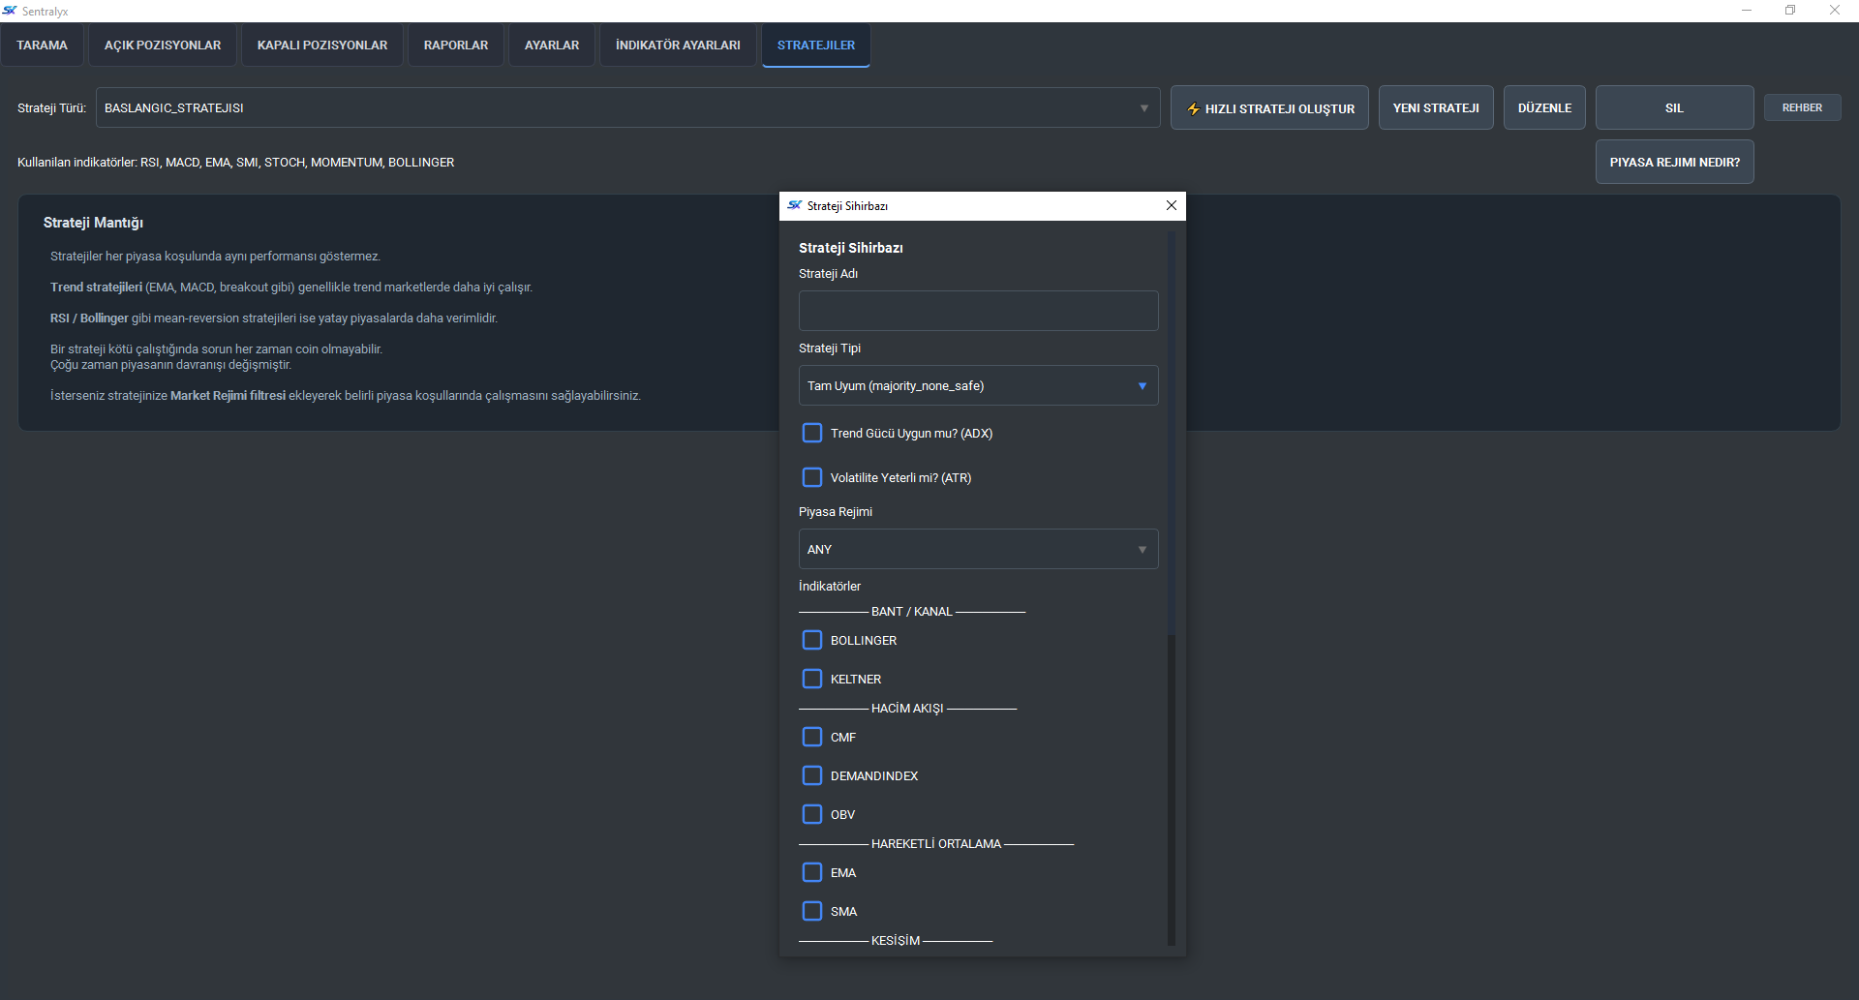Click the Sentralyx app logo icon
Image resolution: width=1859 pixels, height=1000 pixels.
pos(10,11)
